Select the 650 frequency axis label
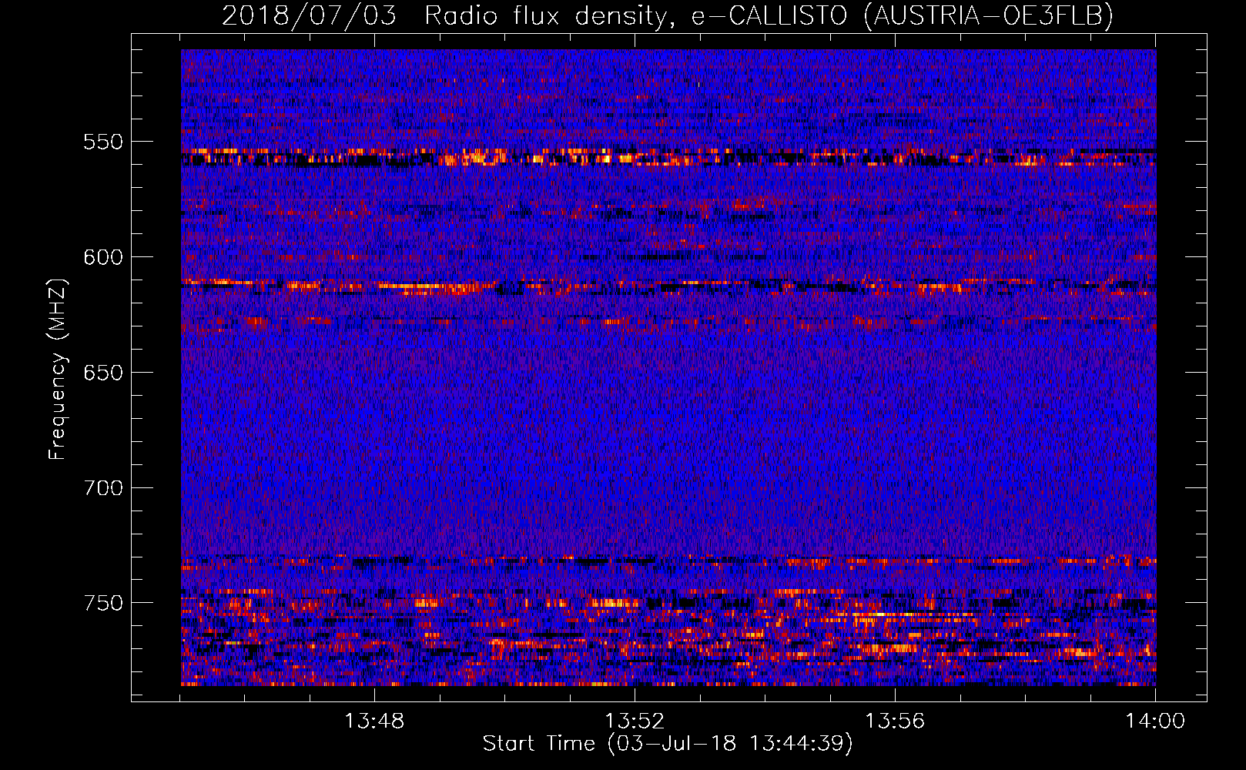The height and width of the screenshot is (770, 1246). [103, 373]
